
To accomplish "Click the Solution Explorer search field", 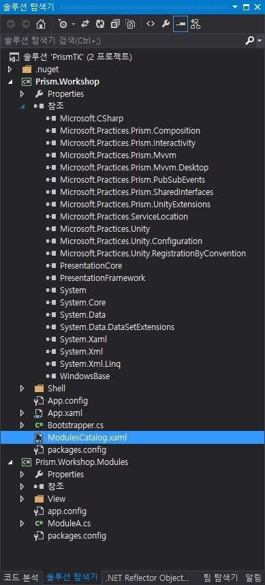I will pyautogui.click(x=122, y=41).
